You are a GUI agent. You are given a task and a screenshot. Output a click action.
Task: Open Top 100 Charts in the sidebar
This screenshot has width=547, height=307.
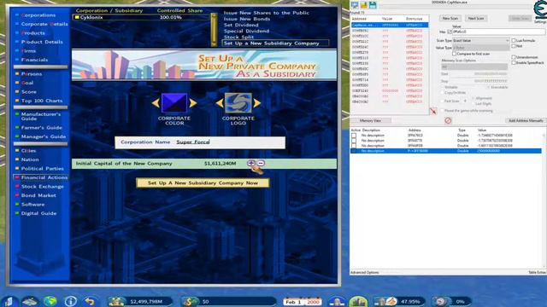(42, 101)
